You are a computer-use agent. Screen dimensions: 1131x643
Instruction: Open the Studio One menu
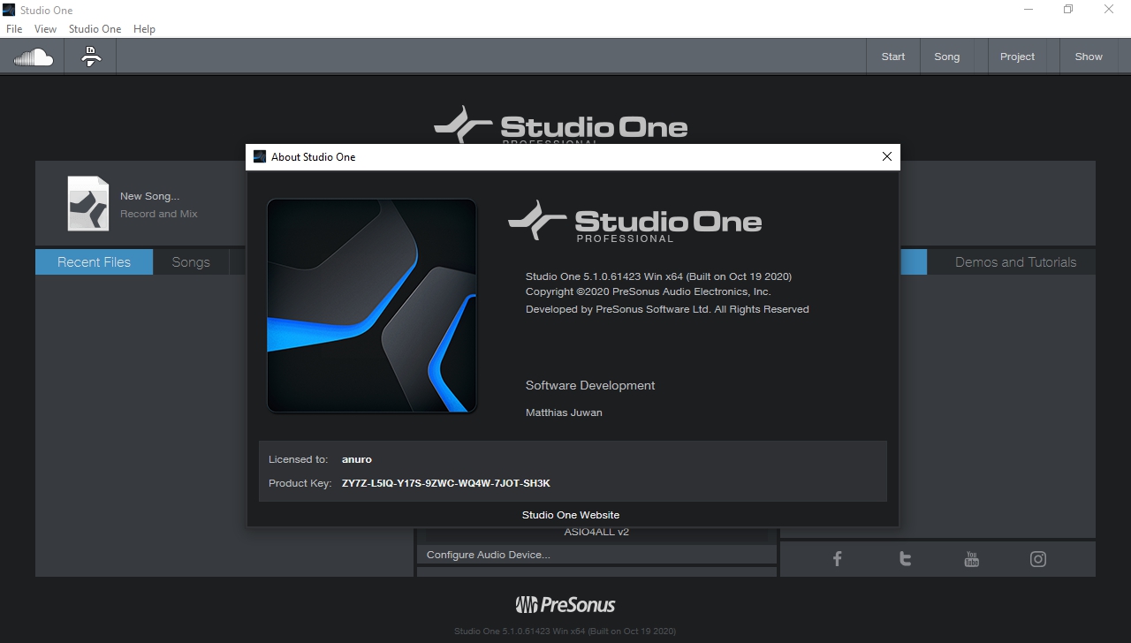point(95,29)
